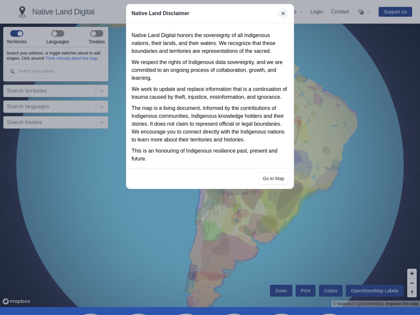This screenshot has height=315, width=420.
Task: Open the Improve this map link
Action: (x=402, y=304)
